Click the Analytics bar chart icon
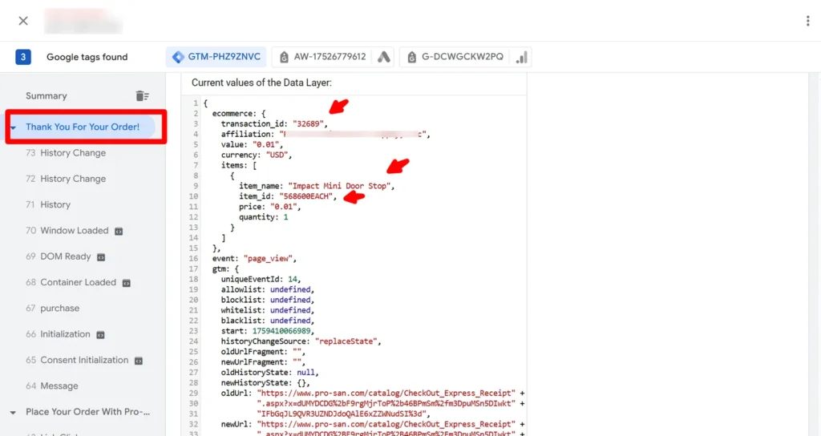 (x=521, y=57)
